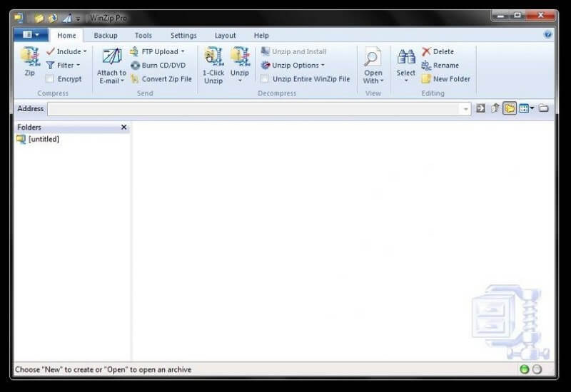The width and height of the screenshot is (571, 392).
Task: Switch to the Backup tab
Action: point(106,35)
